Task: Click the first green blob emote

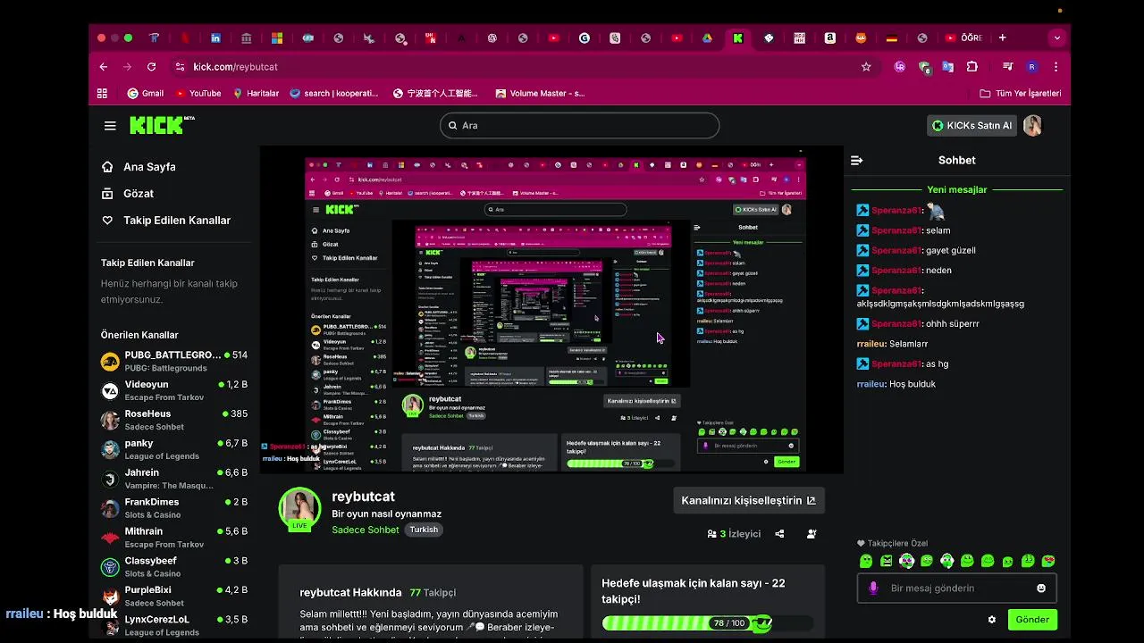Action: coord(865,561)
